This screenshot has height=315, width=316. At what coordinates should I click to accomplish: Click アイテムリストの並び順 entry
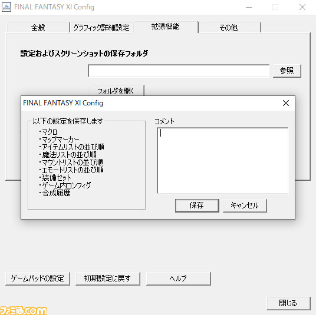coord(72,147)
